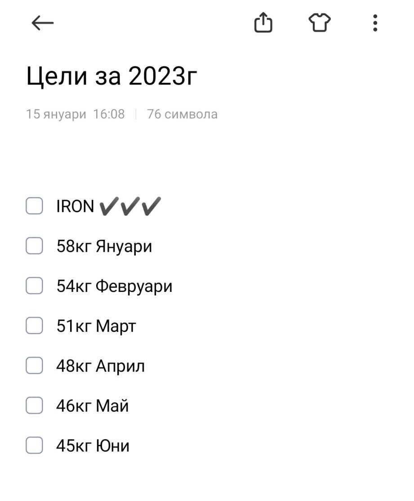Check the IRON checkbox
Image resolution: width=414 pixels, height=501 pixels.
pos(34,206)
